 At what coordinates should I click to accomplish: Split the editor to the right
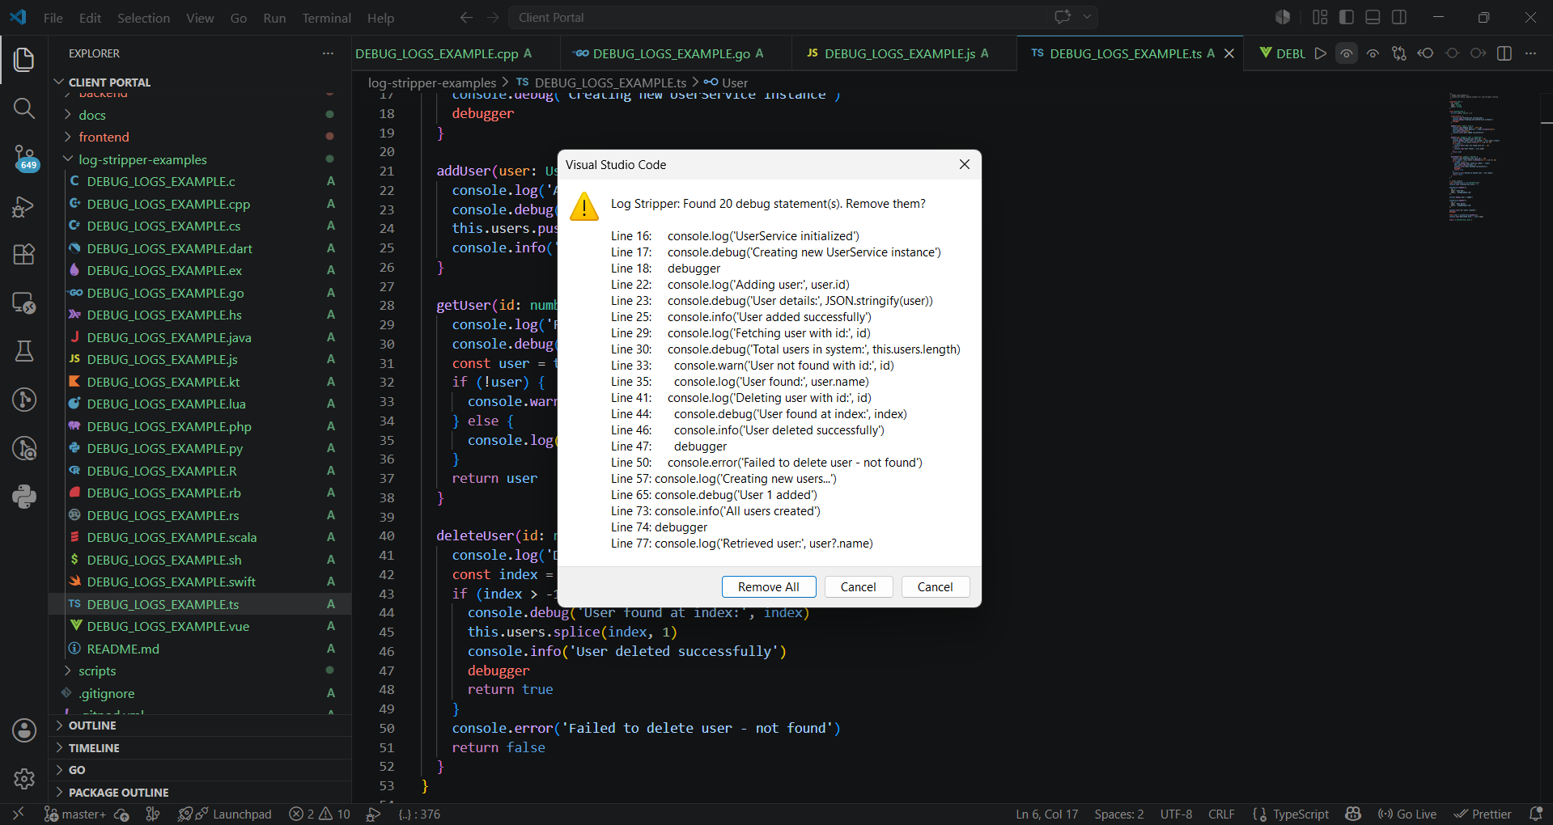[x=1504, y=53]
